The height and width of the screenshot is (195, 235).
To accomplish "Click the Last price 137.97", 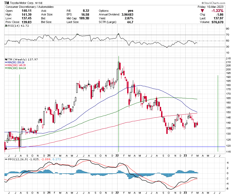I will [218, 18].
